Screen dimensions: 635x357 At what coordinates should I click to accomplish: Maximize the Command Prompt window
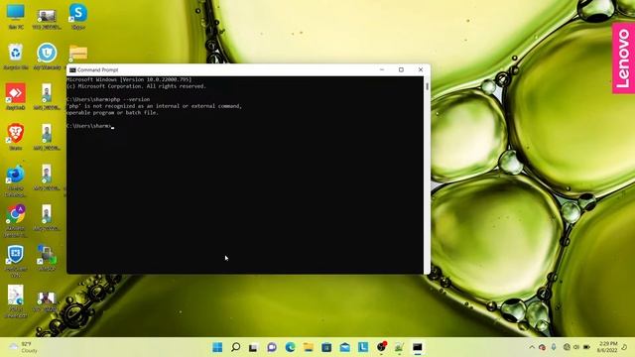[401, 69]
